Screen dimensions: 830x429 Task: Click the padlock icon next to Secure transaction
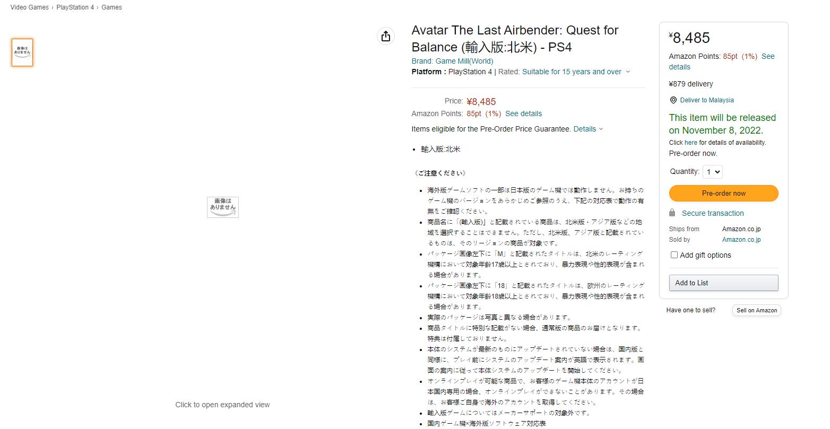click(x=672, y=213)
